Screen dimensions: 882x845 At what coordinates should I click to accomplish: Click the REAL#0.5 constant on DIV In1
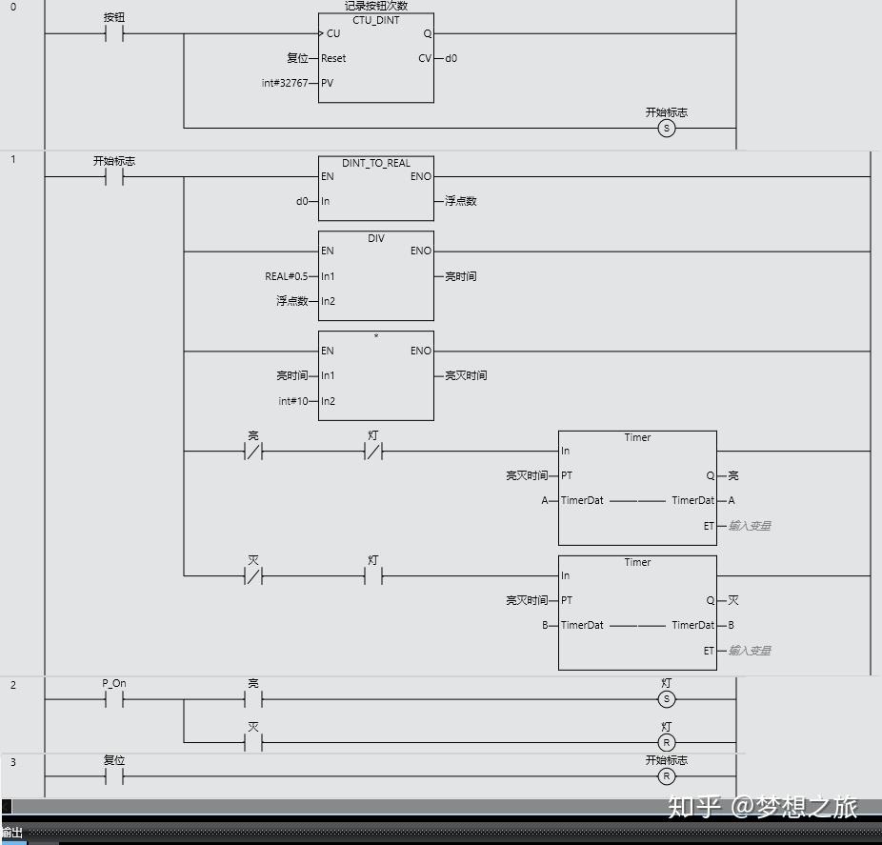click(x=287, y=276)
